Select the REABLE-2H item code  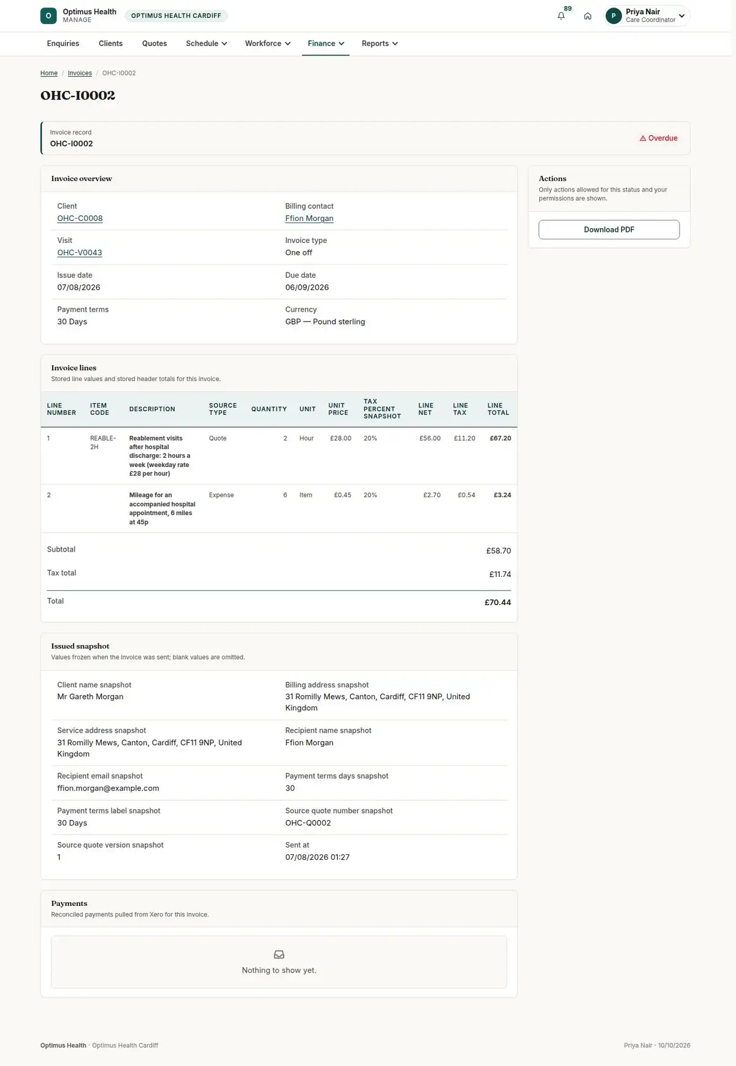coord(103,442)
